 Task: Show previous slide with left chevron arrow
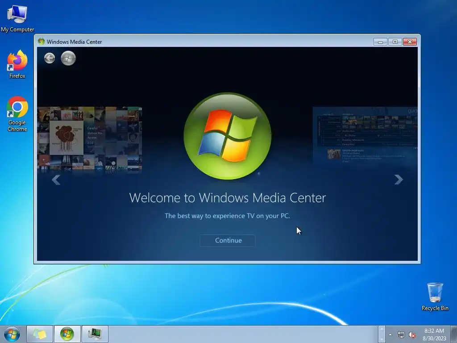pyautogui.click(x=56, y=180)
